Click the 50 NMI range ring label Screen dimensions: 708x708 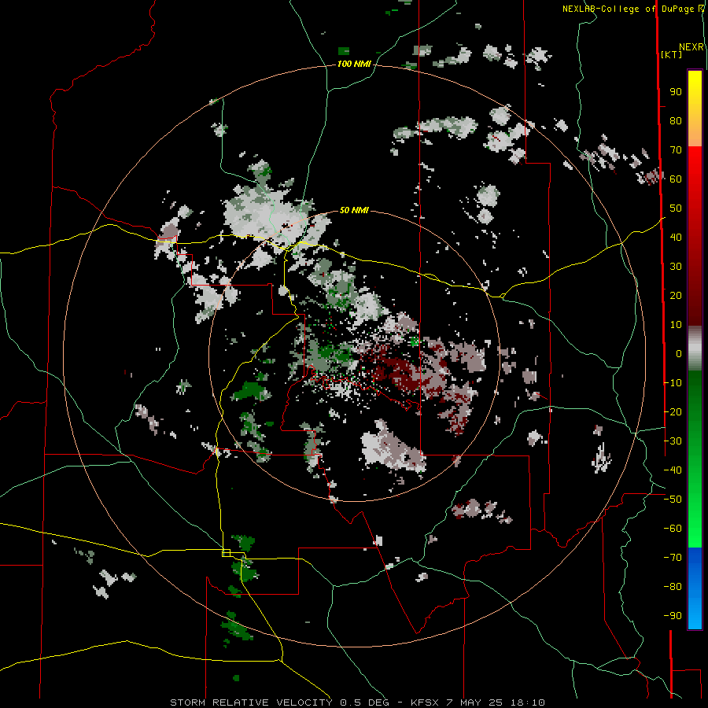point(354,210)
